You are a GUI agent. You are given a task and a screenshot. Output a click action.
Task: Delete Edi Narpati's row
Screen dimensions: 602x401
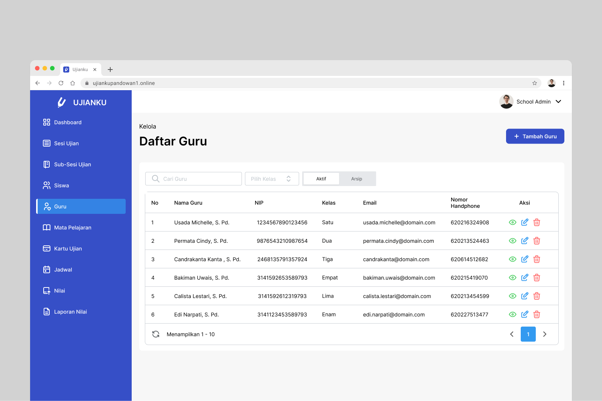click(537, 315)
